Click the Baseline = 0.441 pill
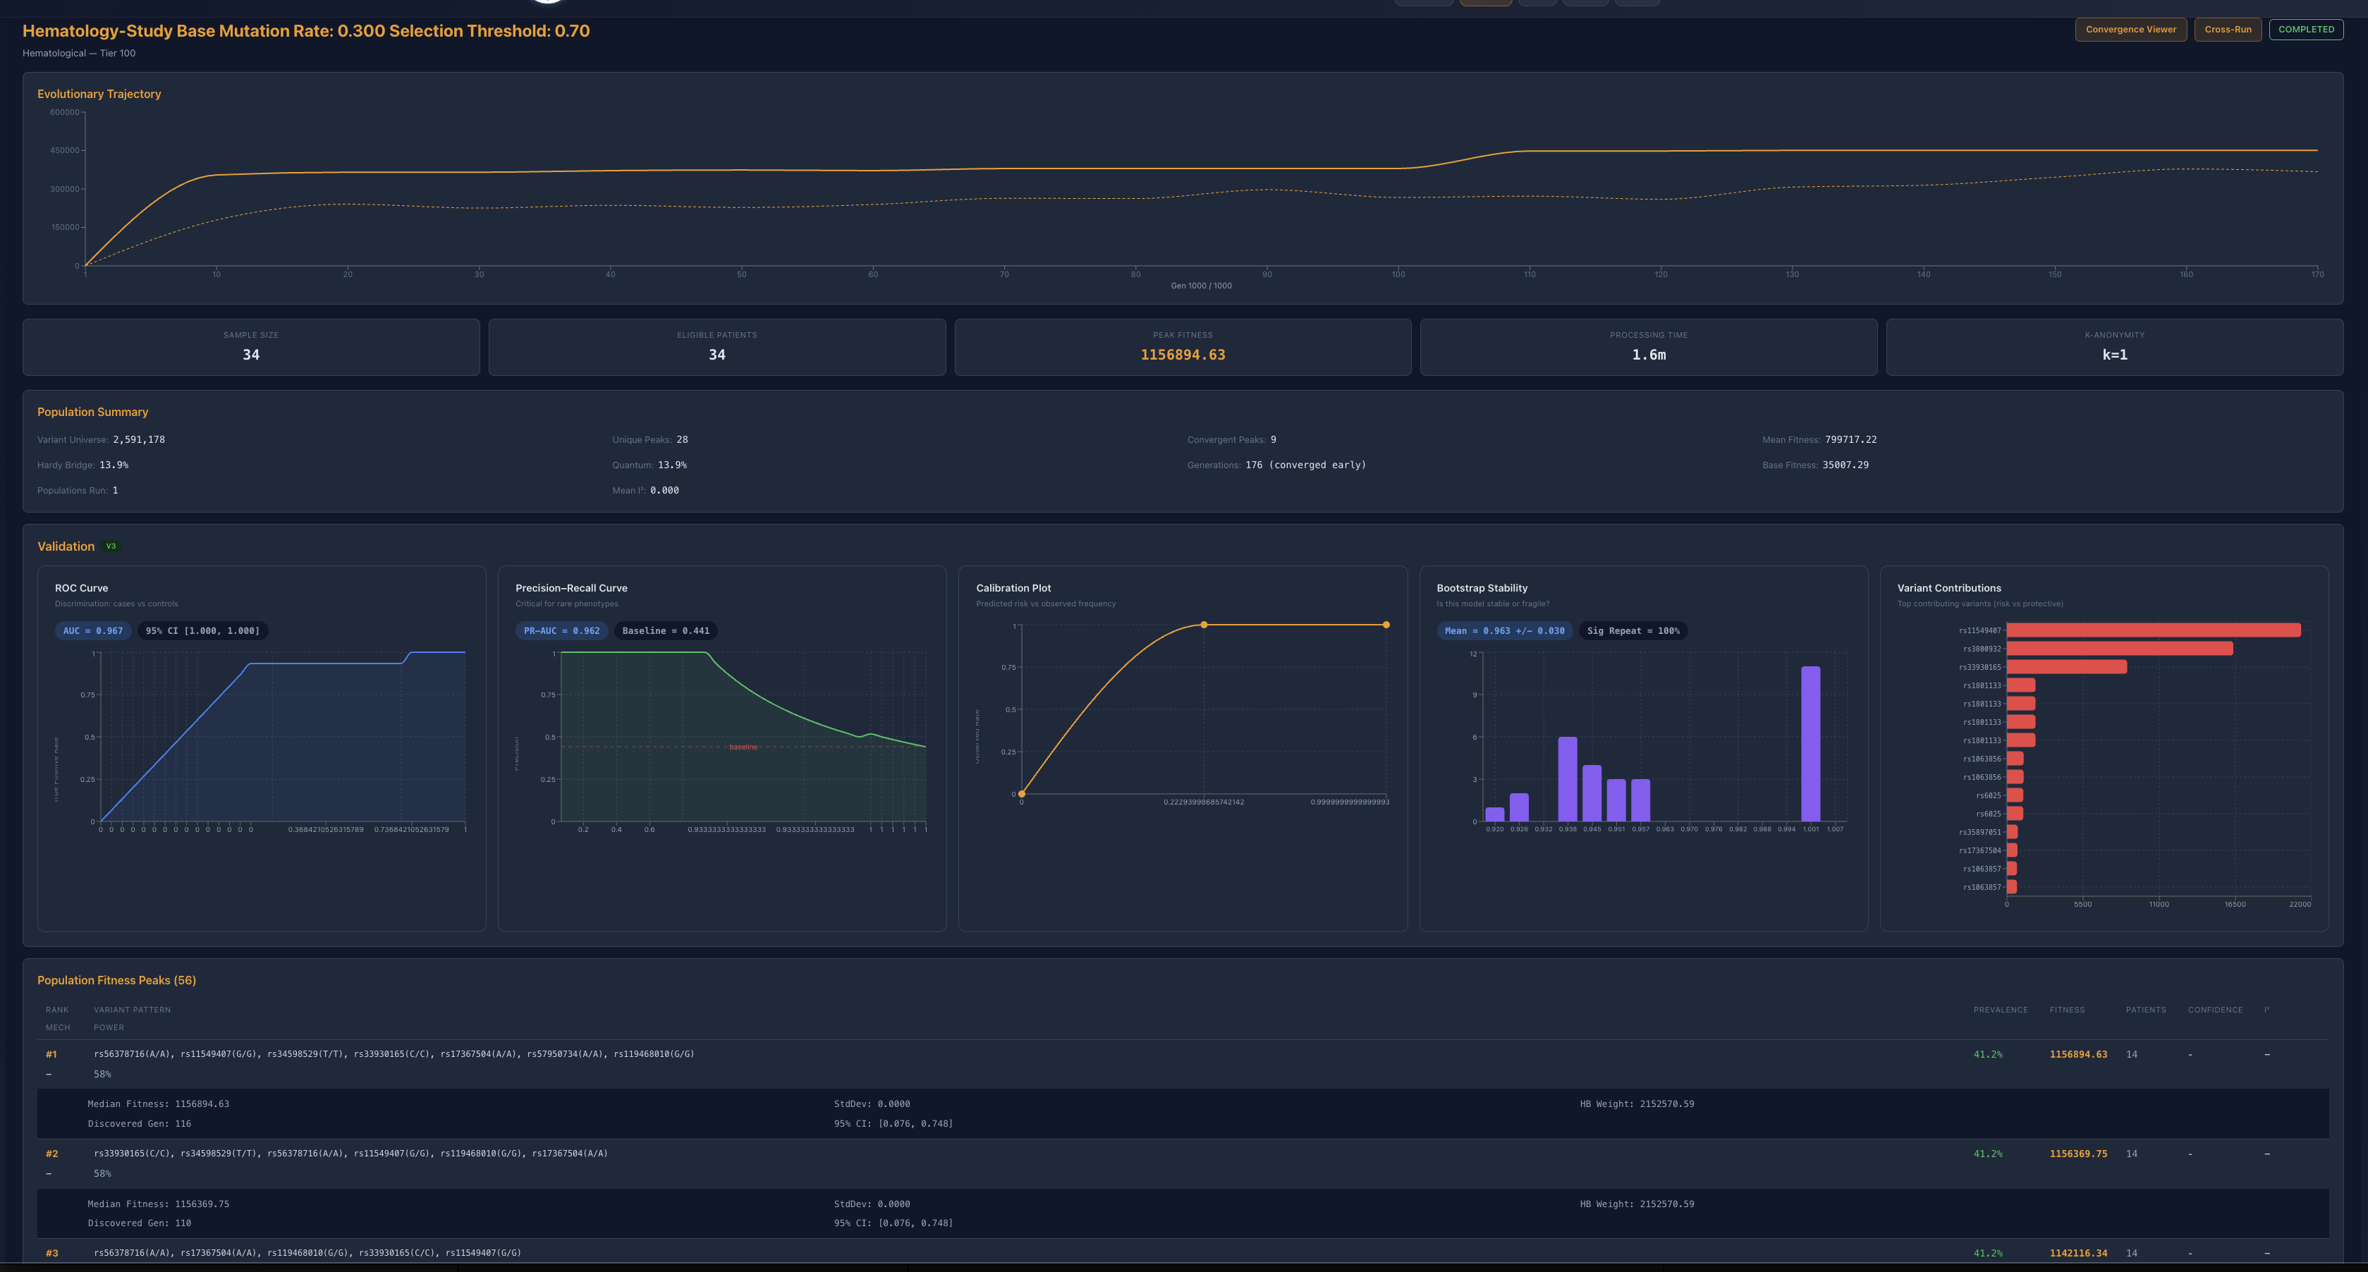The width and height of the screenshot is (2368, 1272). pos(666,630)
